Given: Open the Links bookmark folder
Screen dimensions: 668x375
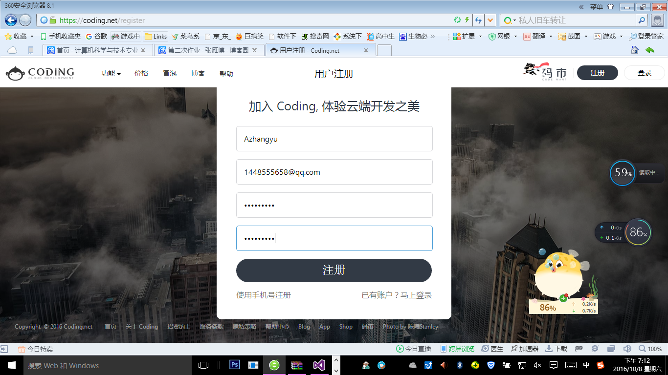Looking at the screenshot, I should tap(156, 36).
